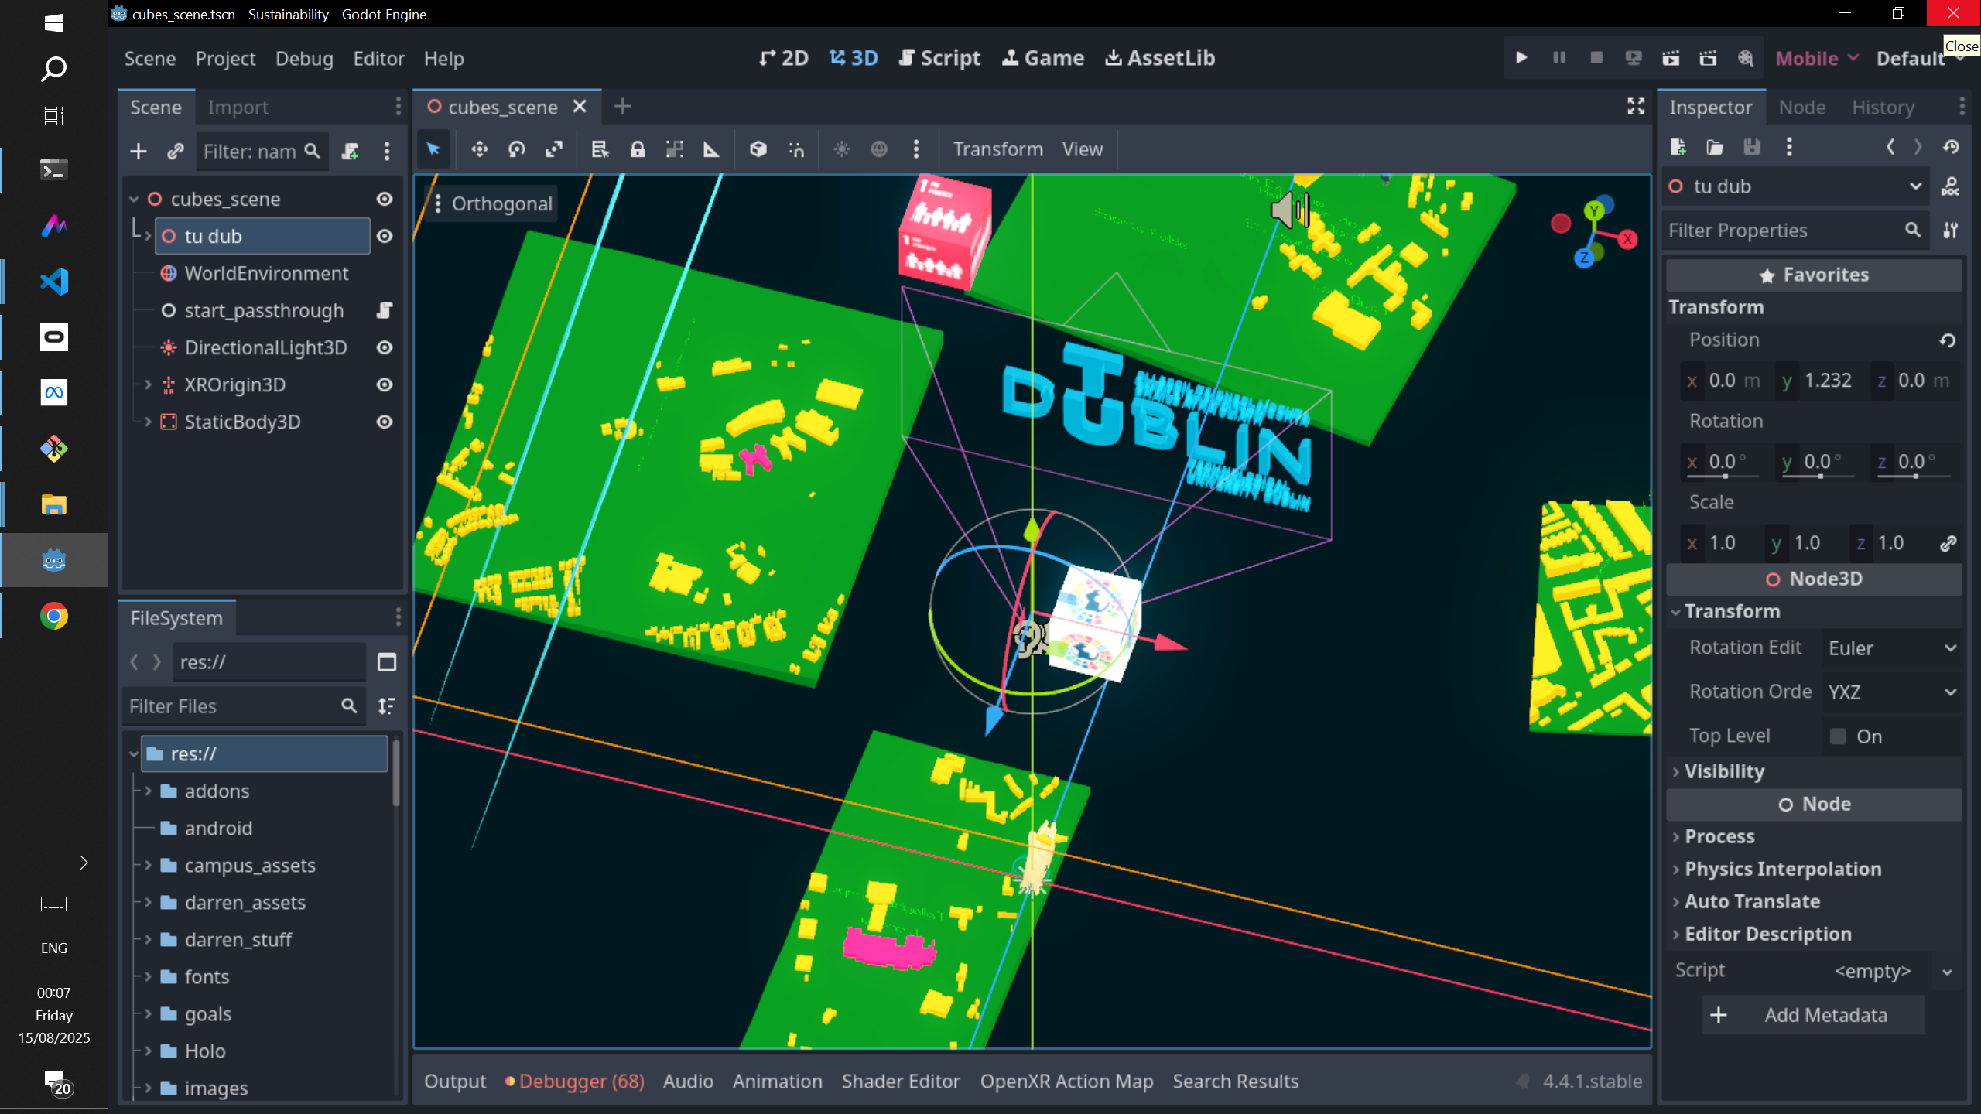Viewport: 1981px width, 1114px height.
Task: Click the Filter Properties search field
Action: 1780,231
